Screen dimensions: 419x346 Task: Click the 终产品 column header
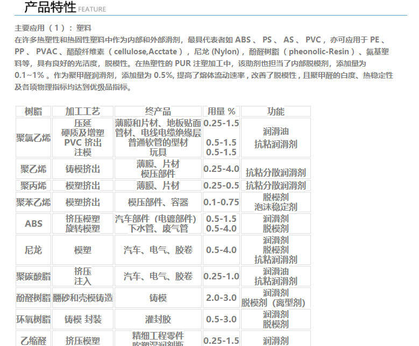tap(158, 111)
